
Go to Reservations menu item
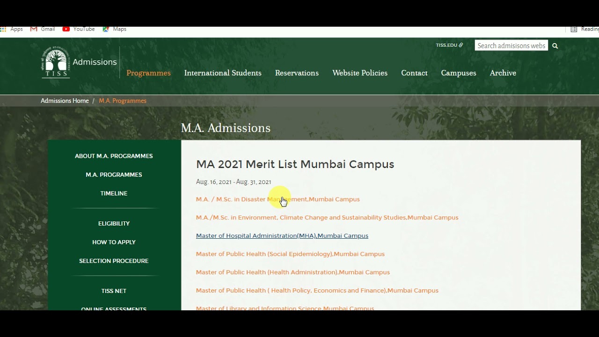click(x=297, y=73)
